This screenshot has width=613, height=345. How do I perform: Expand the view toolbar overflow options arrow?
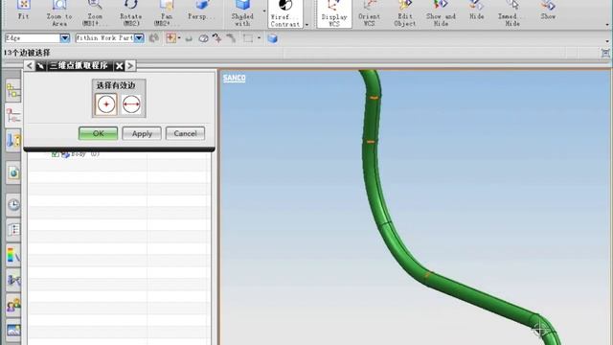[607, 24]
